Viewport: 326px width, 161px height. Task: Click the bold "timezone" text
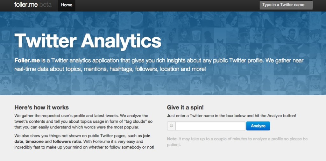coord(34,142)
